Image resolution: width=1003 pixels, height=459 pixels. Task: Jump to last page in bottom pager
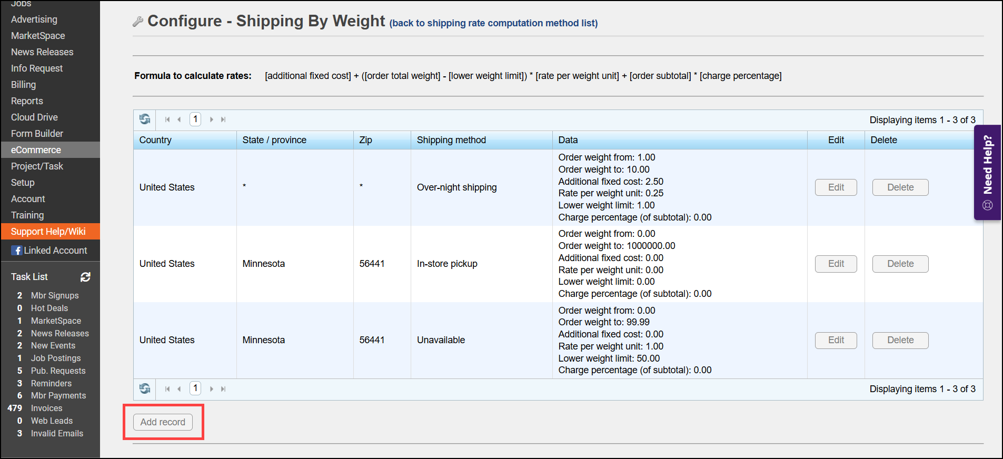(223, 389)
